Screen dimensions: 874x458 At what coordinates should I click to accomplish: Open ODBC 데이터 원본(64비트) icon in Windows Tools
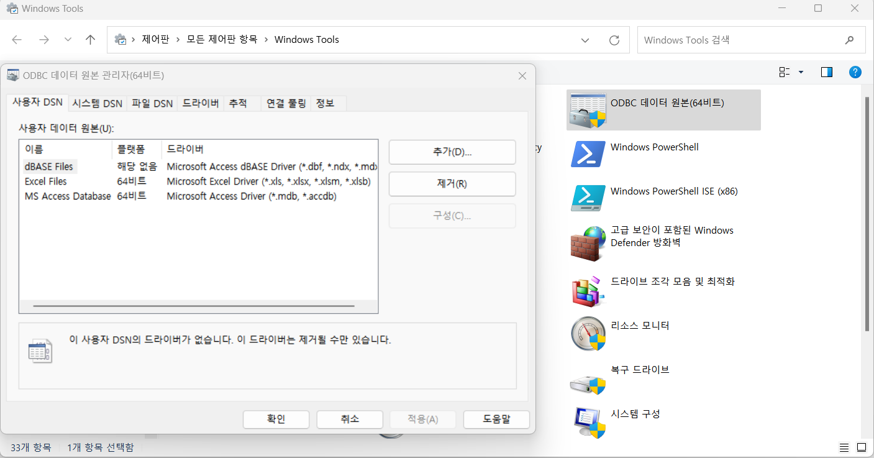point(588,110)
